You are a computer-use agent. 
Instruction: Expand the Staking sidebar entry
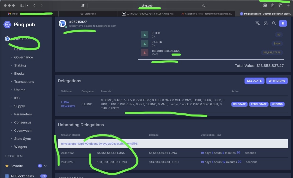20,65
